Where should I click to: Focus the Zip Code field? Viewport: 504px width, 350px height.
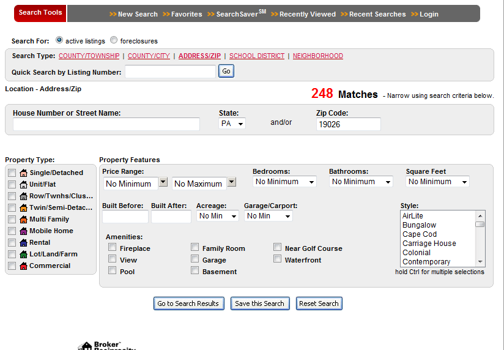[349, 124]
